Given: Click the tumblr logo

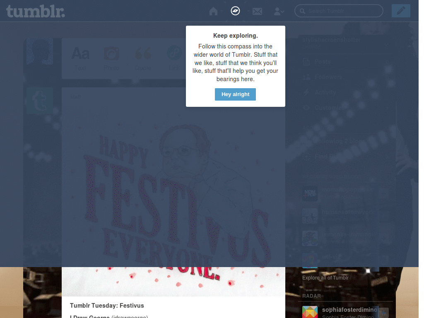Looking at the screenshot, I should 36,11.
